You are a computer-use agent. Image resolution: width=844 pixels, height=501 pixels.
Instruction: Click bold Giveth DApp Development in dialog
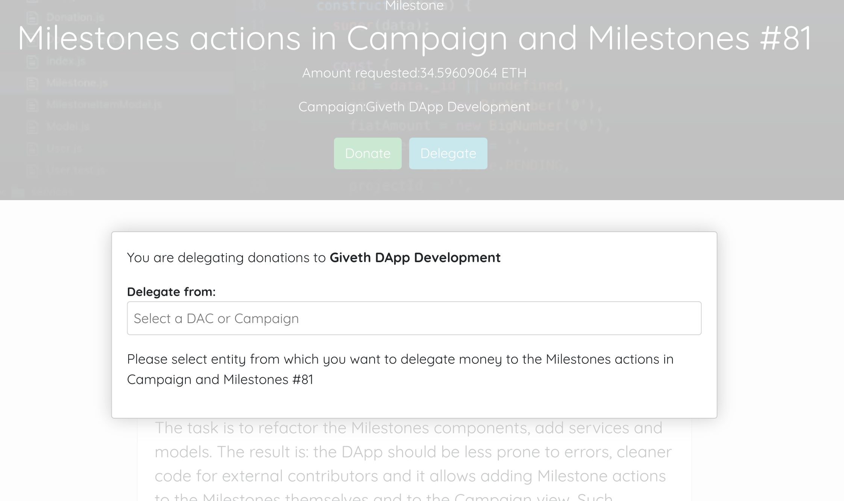(415, 258)
